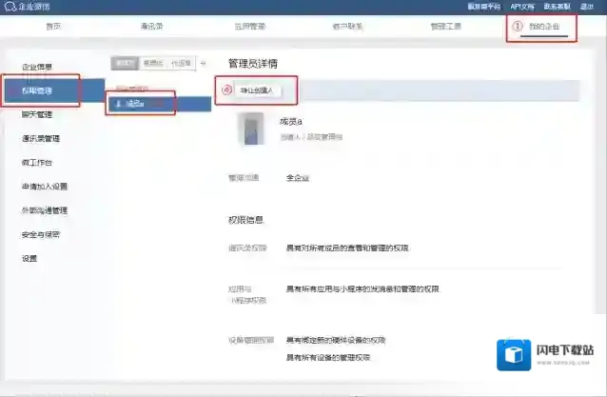Select 成员a in the admin list
Viewport: 607px width, 397px height.
[x=143, y=103]
